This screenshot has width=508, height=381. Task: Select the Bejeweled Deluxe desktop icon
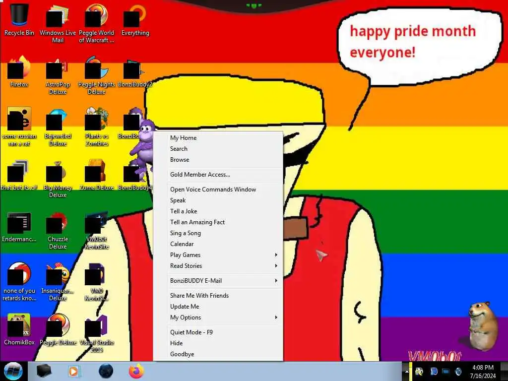click(58, 127)
